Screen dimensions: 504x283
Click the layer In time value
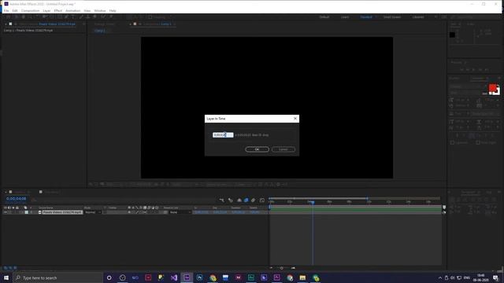(x=202, y=212)
